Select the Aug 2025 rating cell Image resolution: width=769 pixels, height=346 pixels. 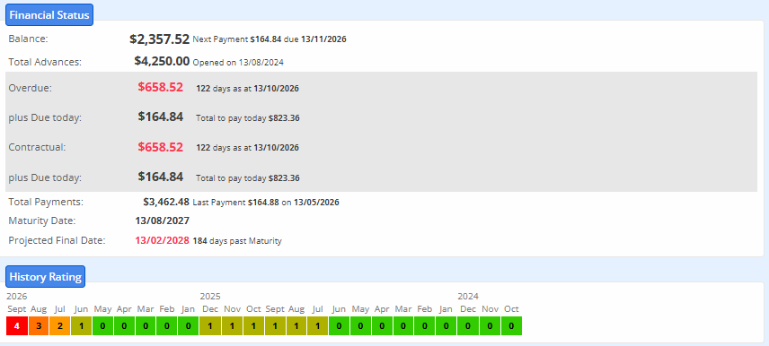click(296, 326)
